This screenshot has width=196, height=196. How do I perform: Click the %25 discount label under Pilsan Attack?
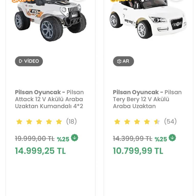pos(63,139)
